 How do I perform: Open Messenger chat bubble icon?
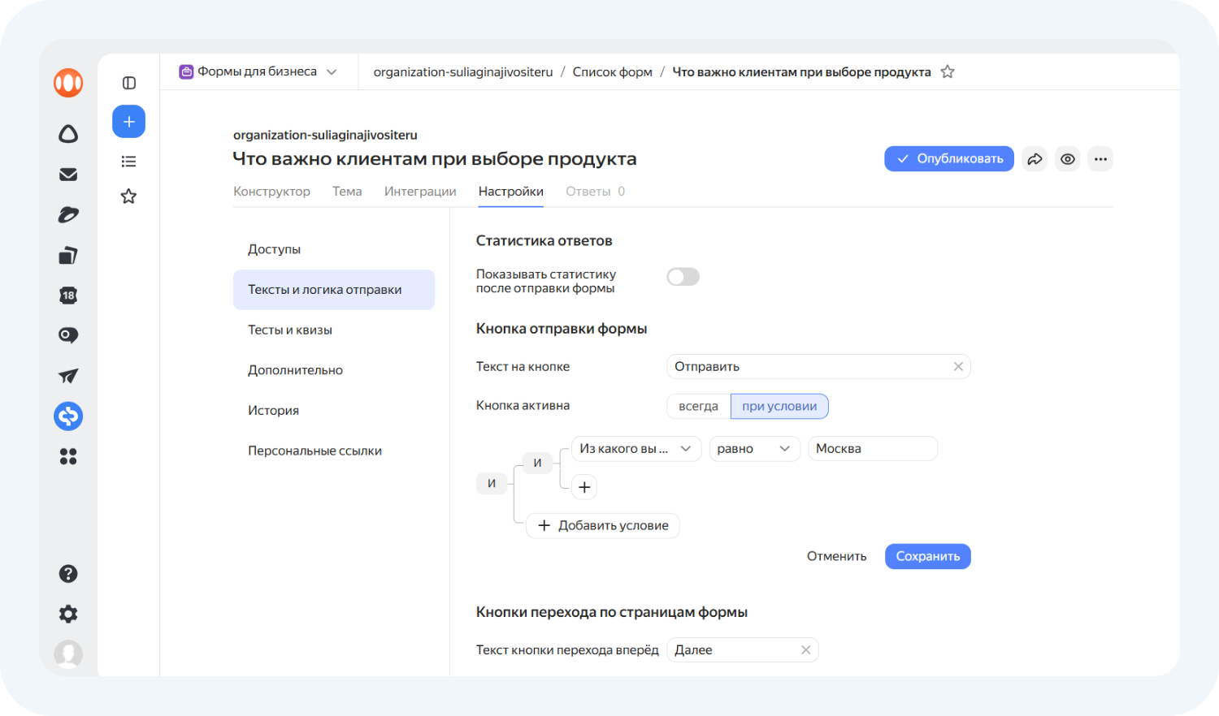click(x=68, y=335)
